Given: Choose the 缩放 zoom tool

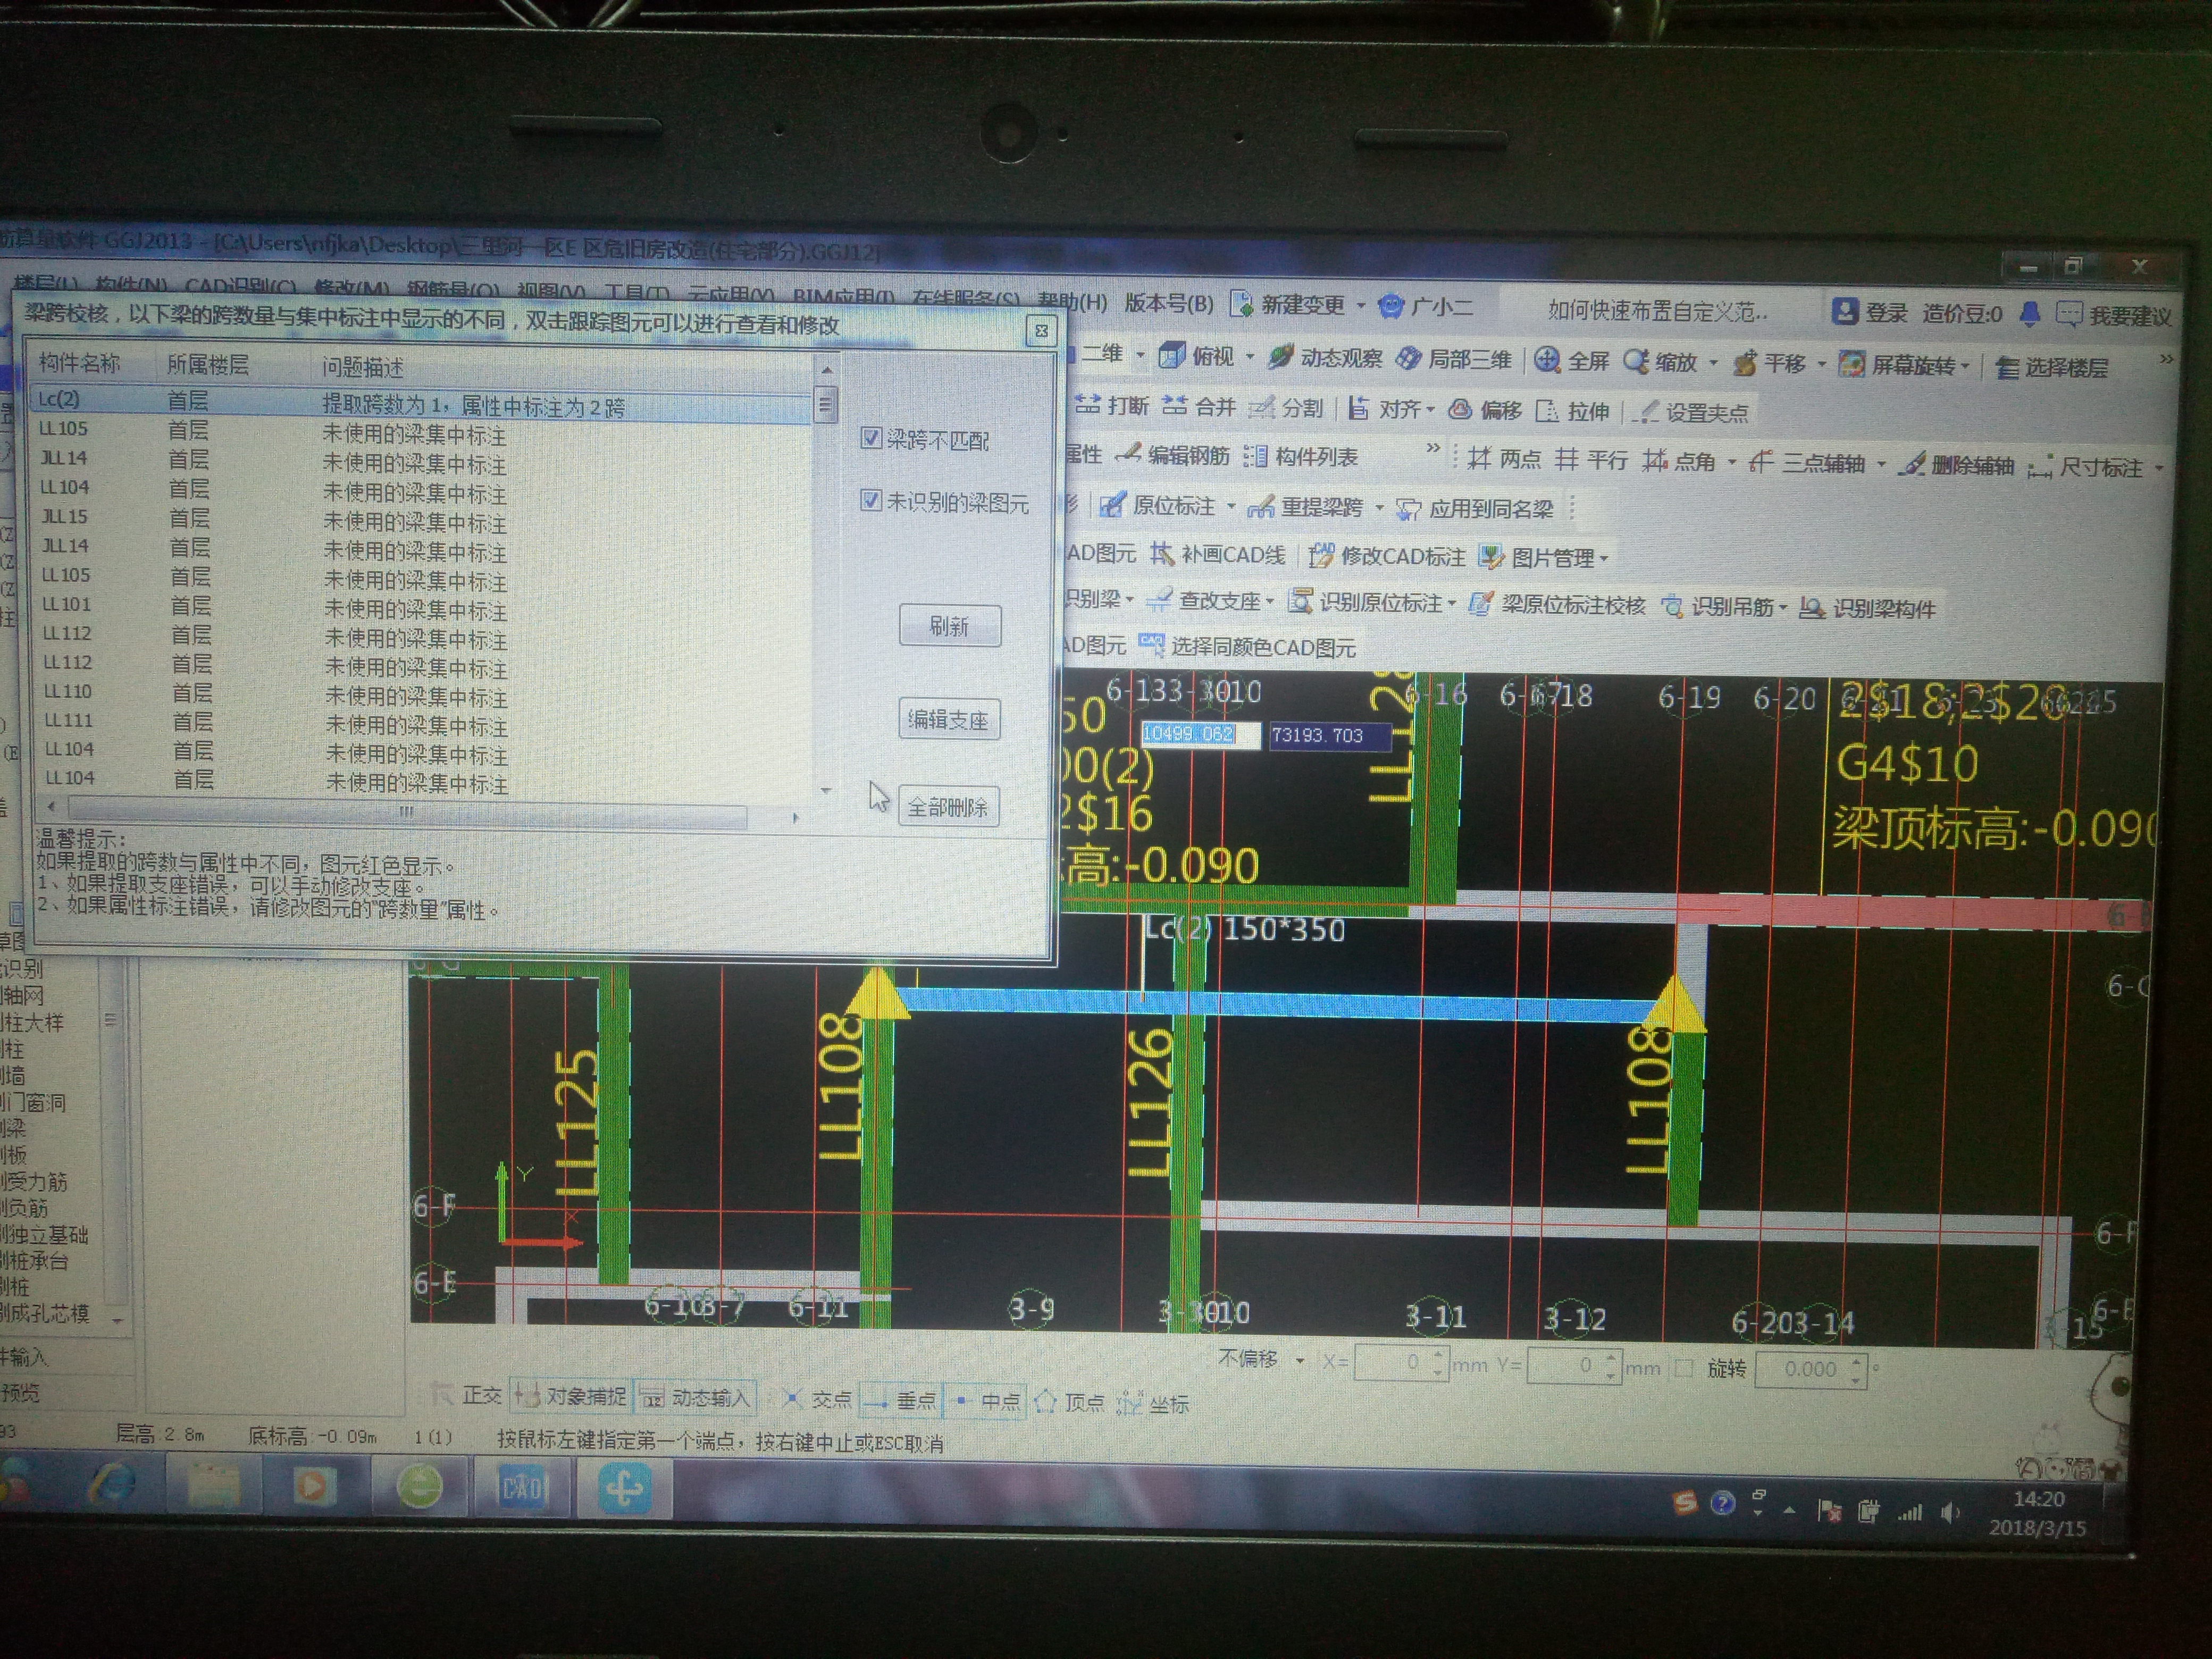Looking at the screenshot, I should pos(1662,361).
